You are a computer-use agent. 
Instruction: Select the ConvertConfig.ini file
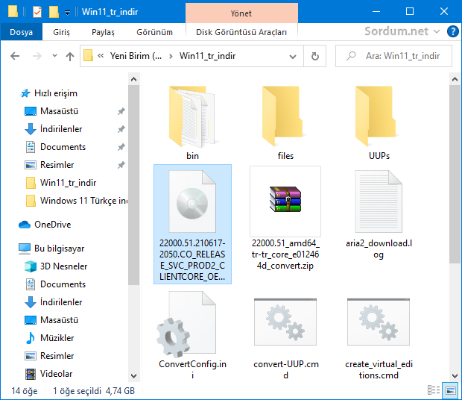(192, 335)
